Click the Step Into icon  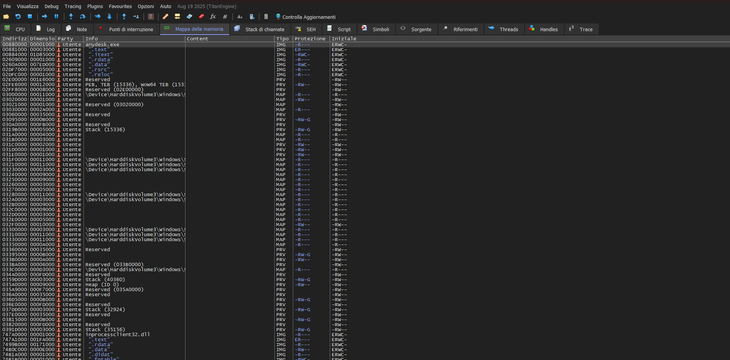tap(71, 17)
